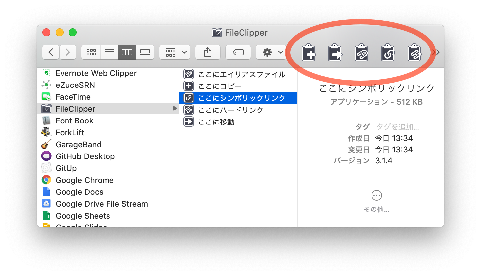The height and width of the screenshot is (276, 481).
Task: Select ここにハードリンク in the file column
Action: [x=231, y=110]
